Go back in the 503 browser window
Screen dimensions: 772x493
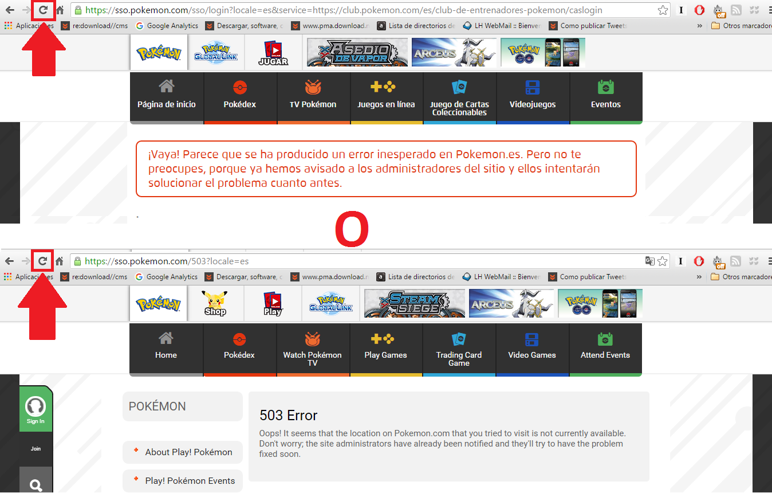coord(10,261)
